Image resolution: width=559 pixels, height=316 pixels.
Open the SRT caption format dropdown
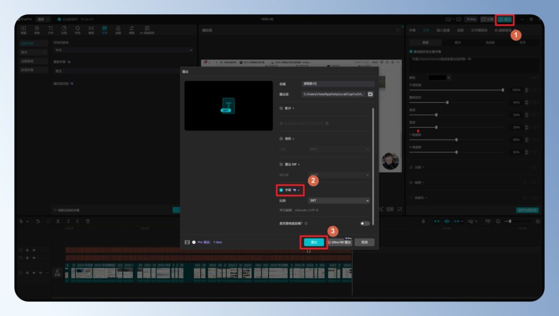(x=338, y=200)
